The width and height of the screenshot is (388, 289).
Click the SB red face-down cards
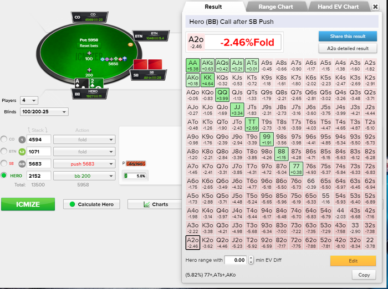[x=148, y=65]
